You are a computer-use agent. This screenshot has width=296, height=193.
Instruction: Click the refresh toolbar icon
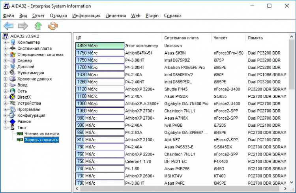[x=52, y=26]
